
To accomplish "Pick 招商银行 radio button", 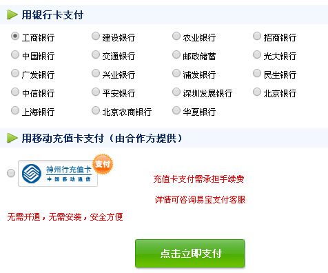I will 257,37.
